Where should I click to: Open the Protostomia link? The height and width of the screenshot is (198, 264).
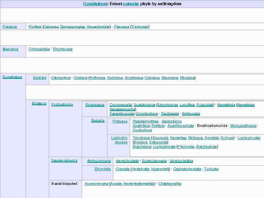[x=62, y=104]
